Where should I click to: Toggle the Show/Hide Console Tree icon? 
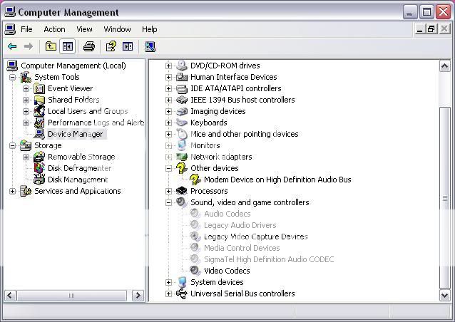pos(67,46)
